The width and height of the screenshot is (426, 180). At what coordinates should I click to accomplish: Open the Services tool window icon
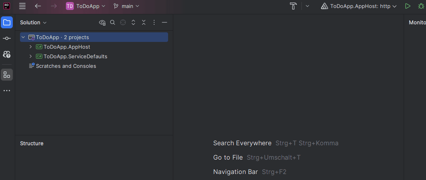pyautogui.click(x=7, y=75)
